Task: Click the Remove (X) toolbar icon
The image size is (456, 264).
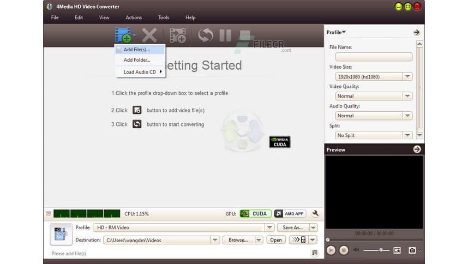Action: (149, 35)
